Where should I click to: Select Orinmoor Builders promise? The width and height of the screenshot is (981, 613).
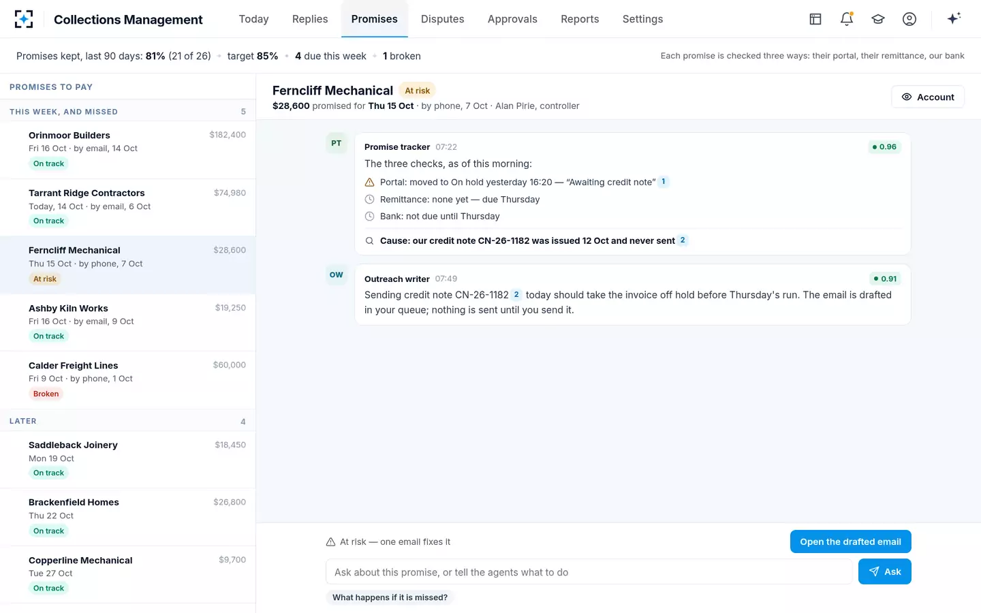pos(127,150)
